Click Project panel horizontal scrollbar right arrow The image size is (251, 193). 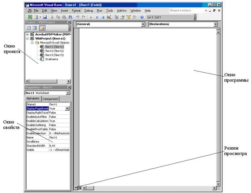[68, 81]
